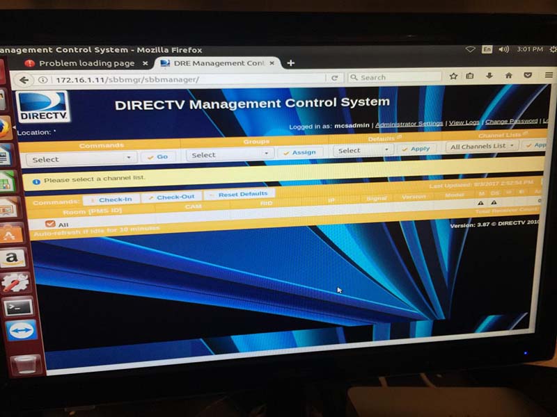The height and width of the screenshot is (417, 557).
Task: Toggle the All rooms checkbox
Action: (50, 224)
